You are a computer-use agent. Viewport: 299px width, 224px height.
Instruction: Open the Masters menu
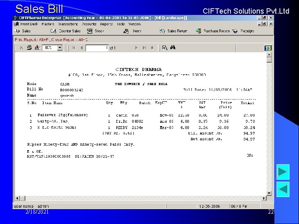pos(48,24)
